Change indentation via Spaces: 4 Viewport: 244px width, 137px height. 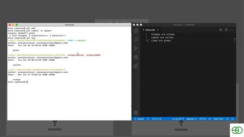(x=191, y=119)
